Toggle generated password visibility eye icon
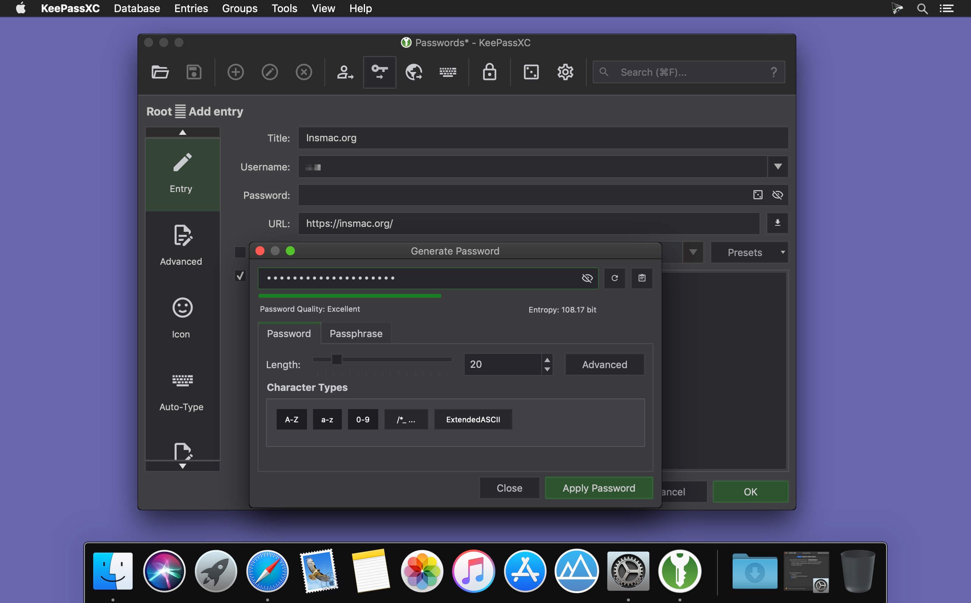Image resolution: width=971 pixels, height=603 pixels. point(587,278)
